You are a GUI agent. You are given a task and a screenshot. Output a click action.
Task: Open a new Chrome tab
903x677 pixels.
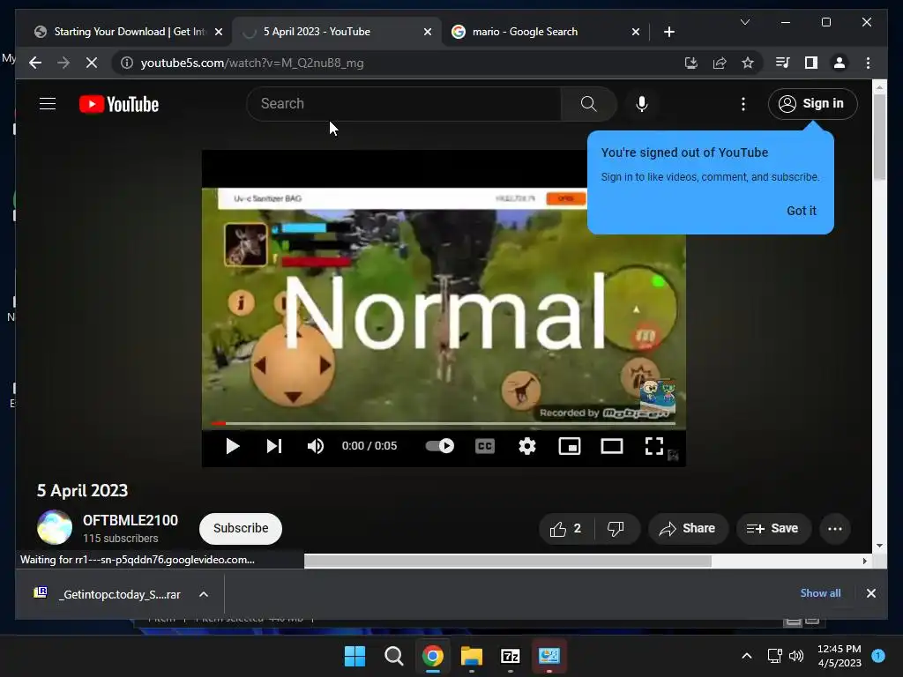pyautogui.click(x=668, y=32)
